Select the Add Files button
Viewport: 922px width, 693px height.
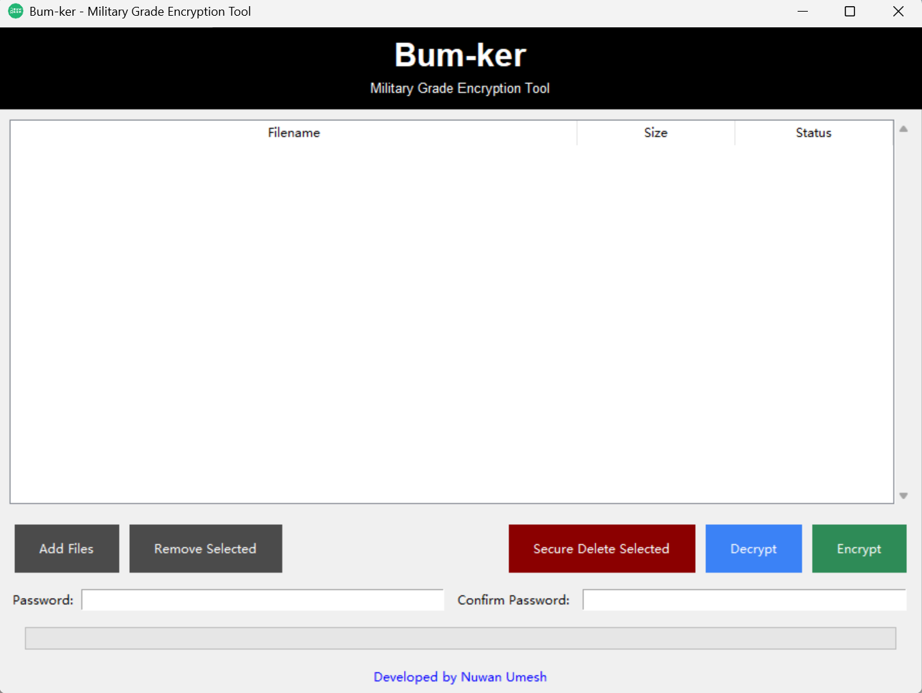point(66,548)
